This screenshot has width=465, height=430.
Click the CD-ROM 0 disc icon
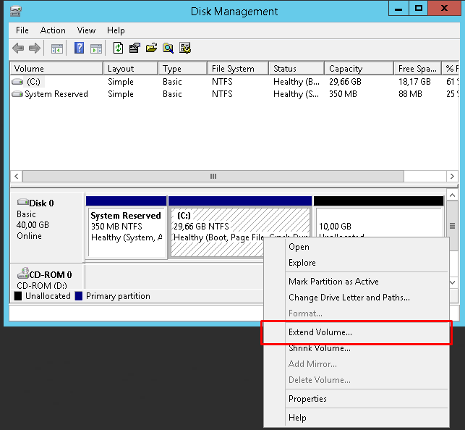(23, 273)
